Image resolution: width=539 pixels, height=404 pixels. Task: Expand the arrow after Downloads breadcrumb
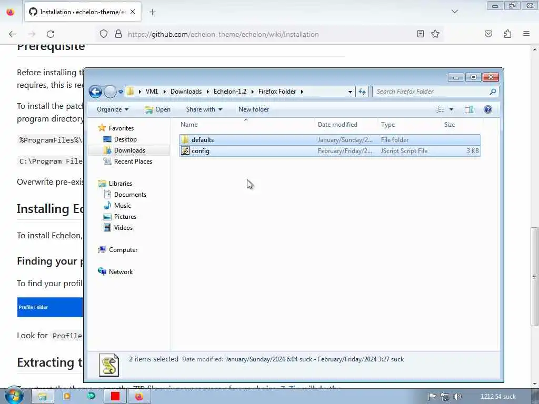pos(207,92)
